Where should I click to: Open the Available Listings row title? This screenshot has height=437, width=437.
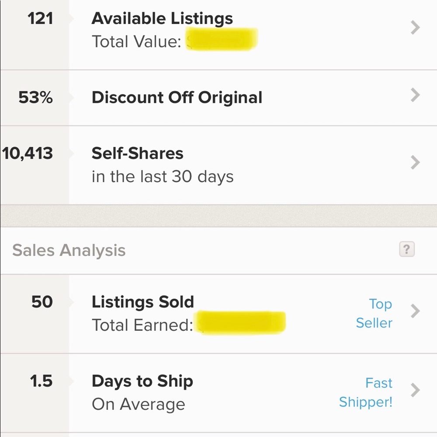162,19
